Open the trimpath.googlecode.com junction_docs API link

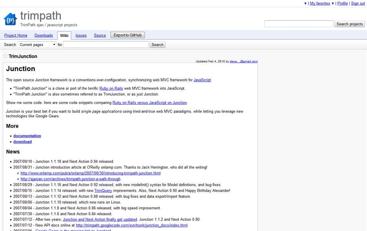pyautogui.click(x=132, y=225)
